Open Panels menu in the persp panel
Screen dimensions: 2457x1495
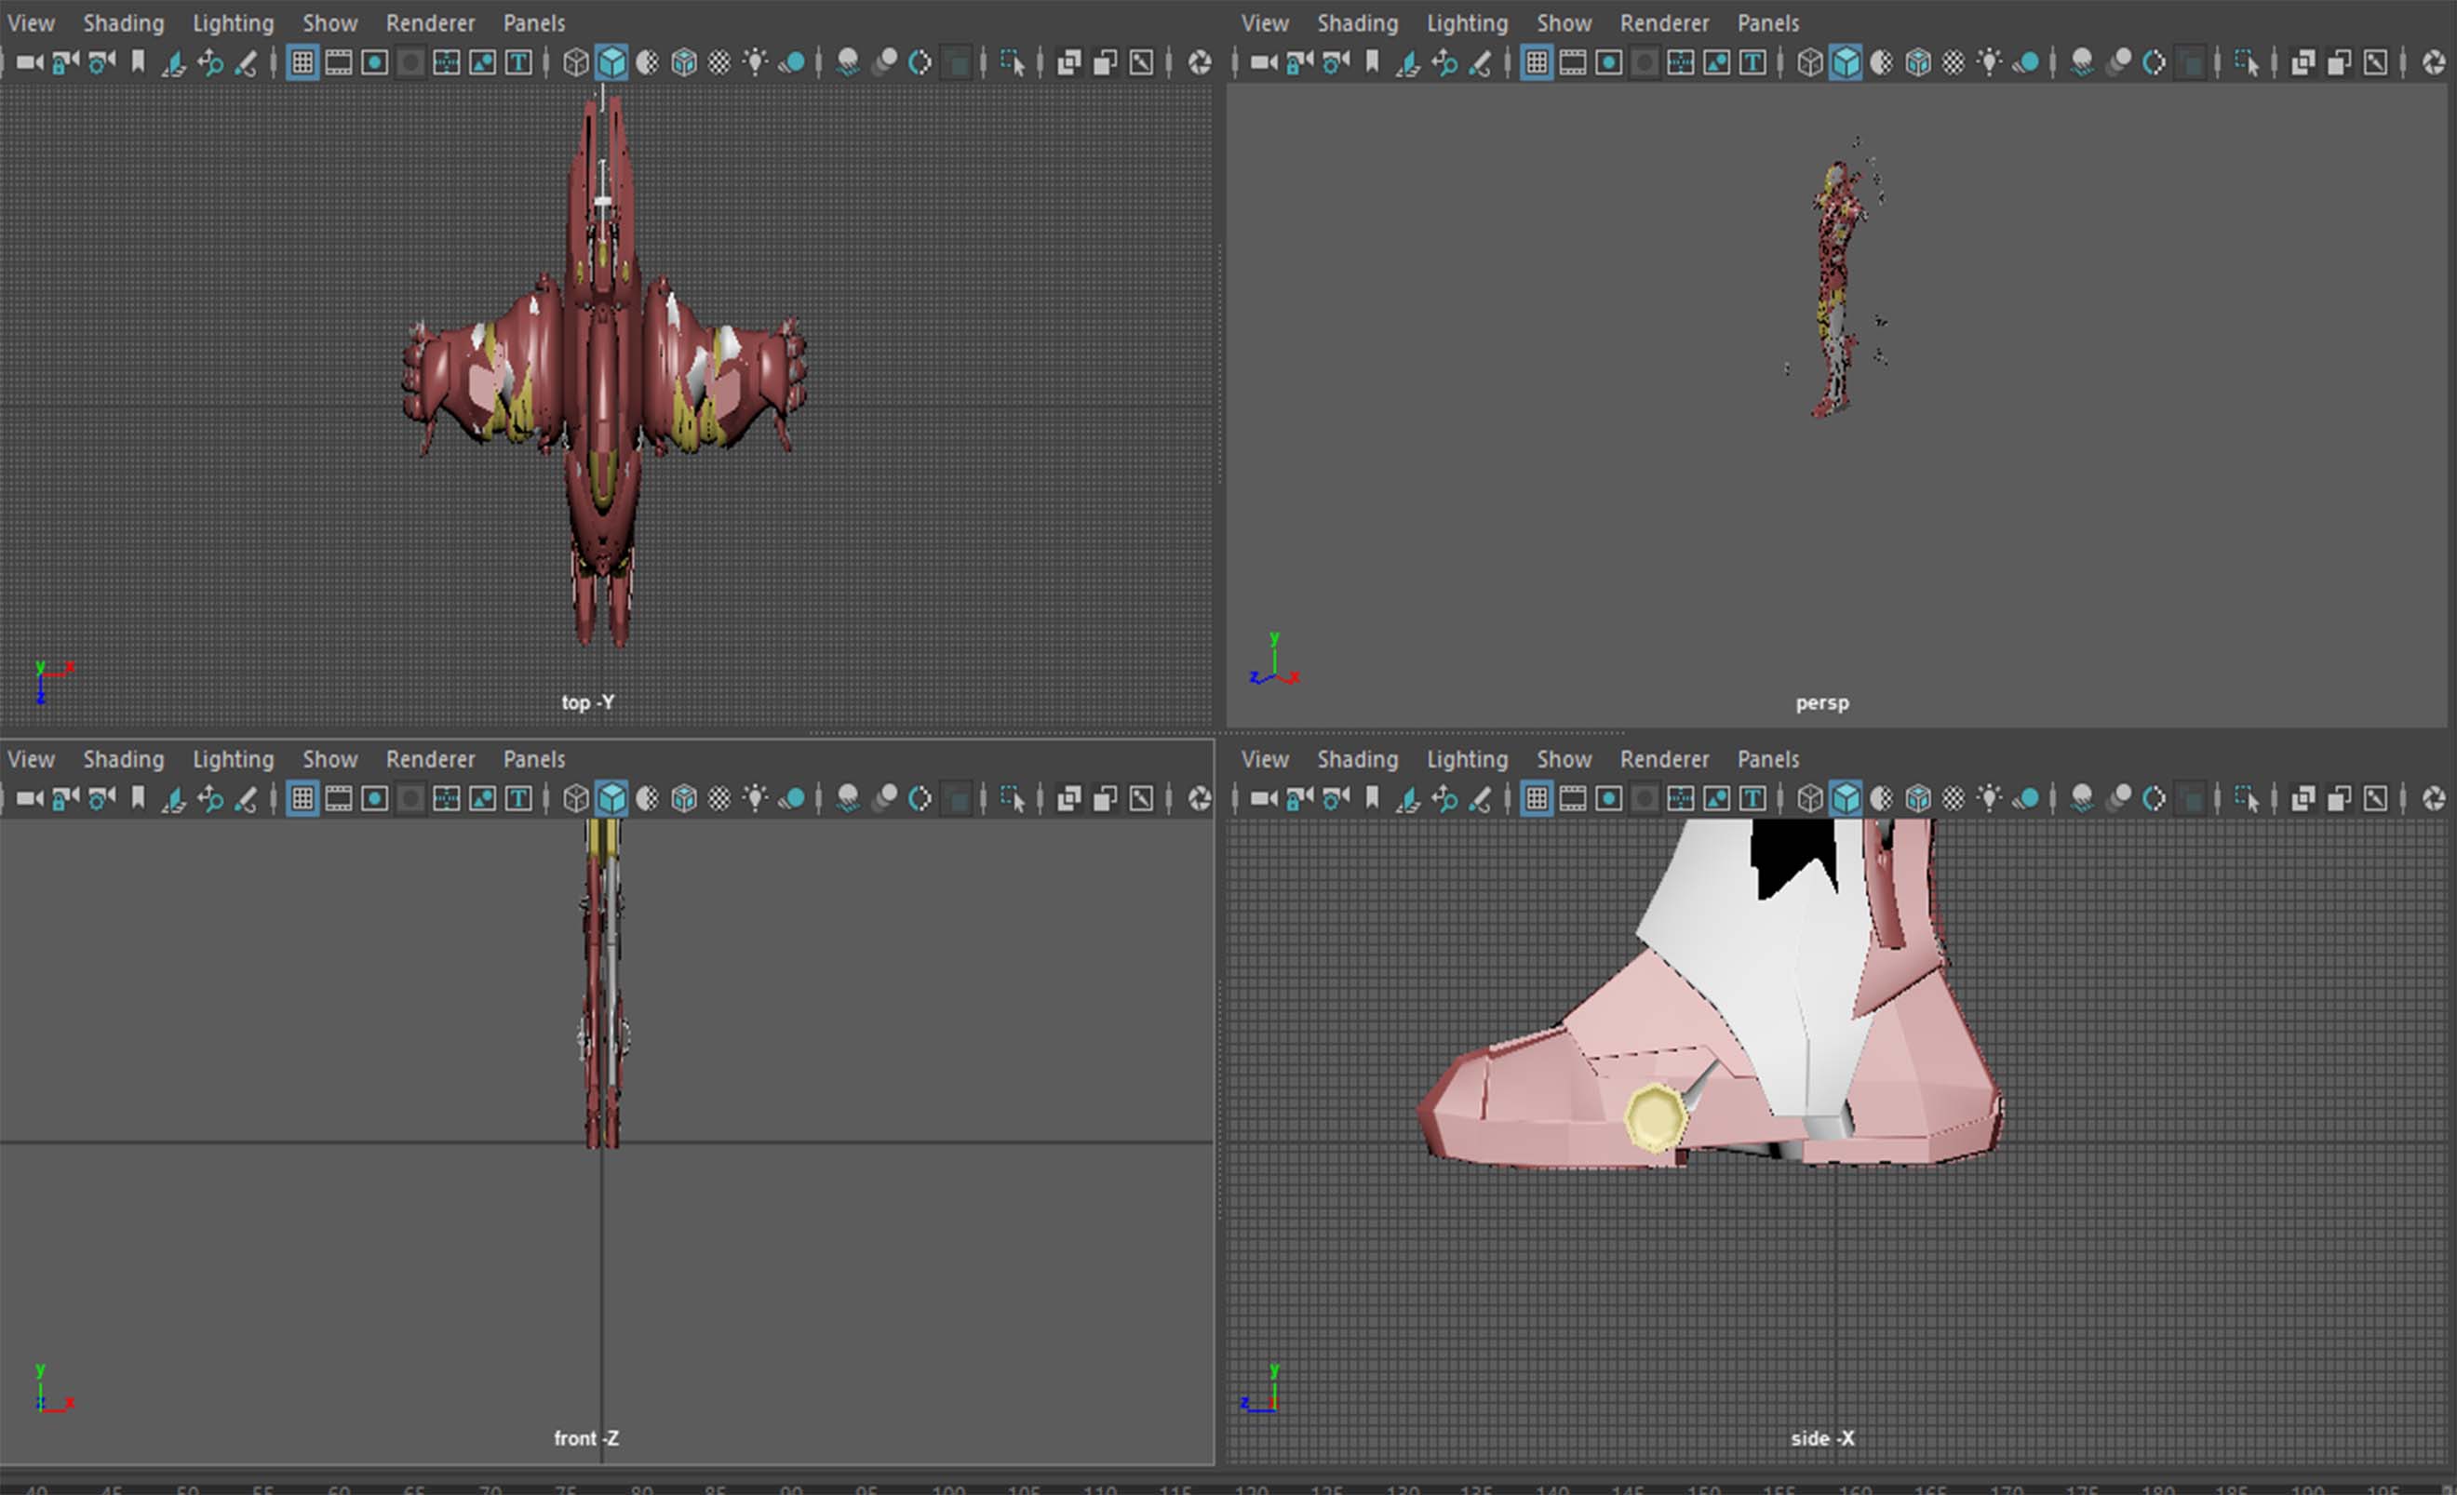(1767, 23)
